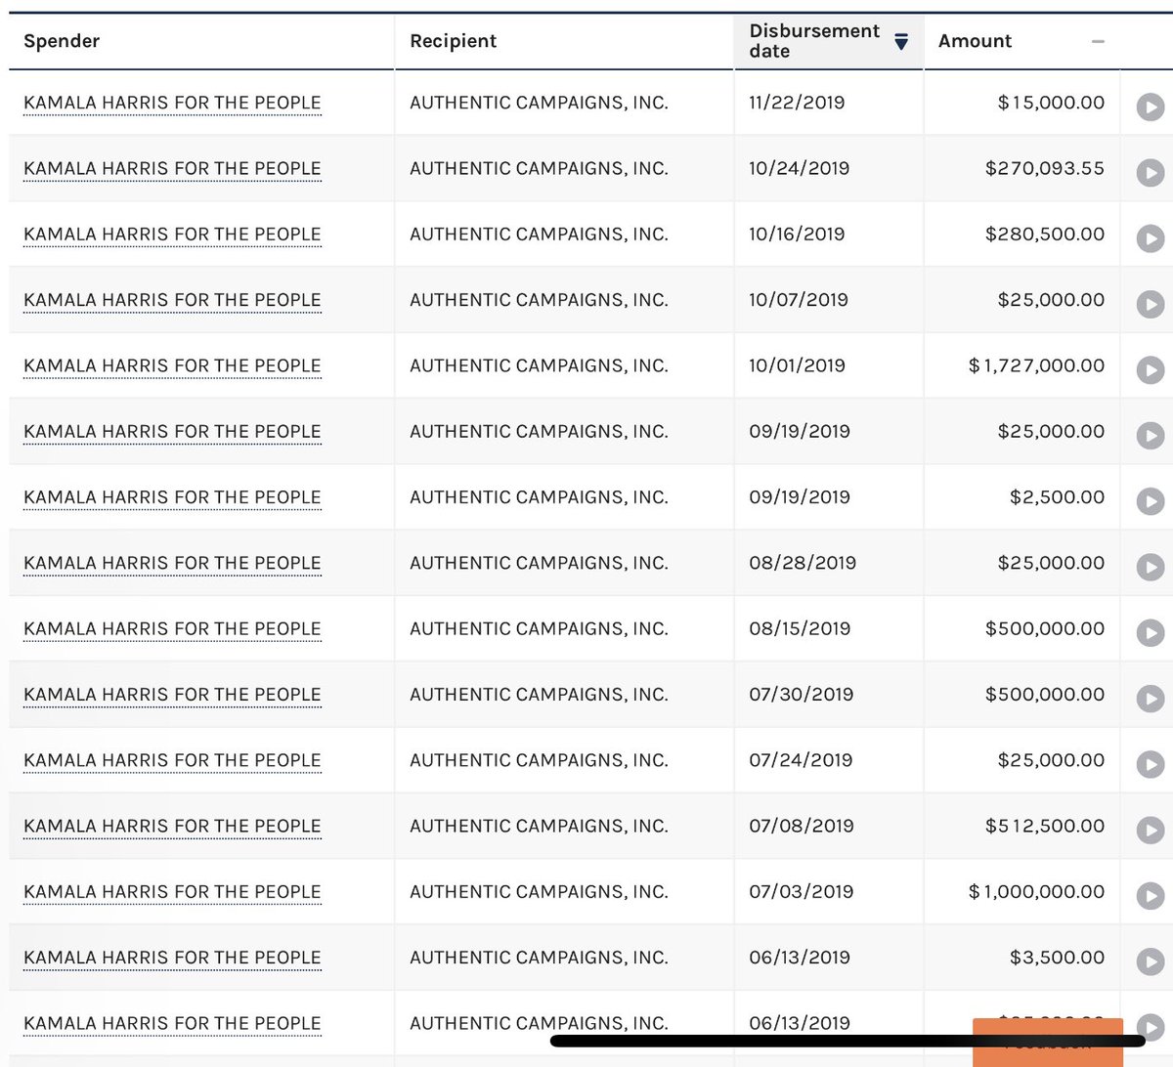Click the Kamala Harris link on the 08/28/2019 row
Viewport: 1173px width, 1067px height.
tap(171, 563)
